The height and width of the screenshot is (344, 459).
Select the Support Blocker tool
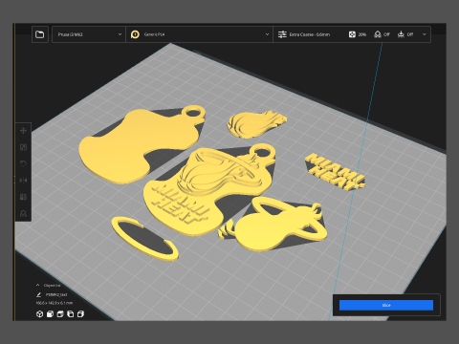pyautogui.click(x=23, y=213)
